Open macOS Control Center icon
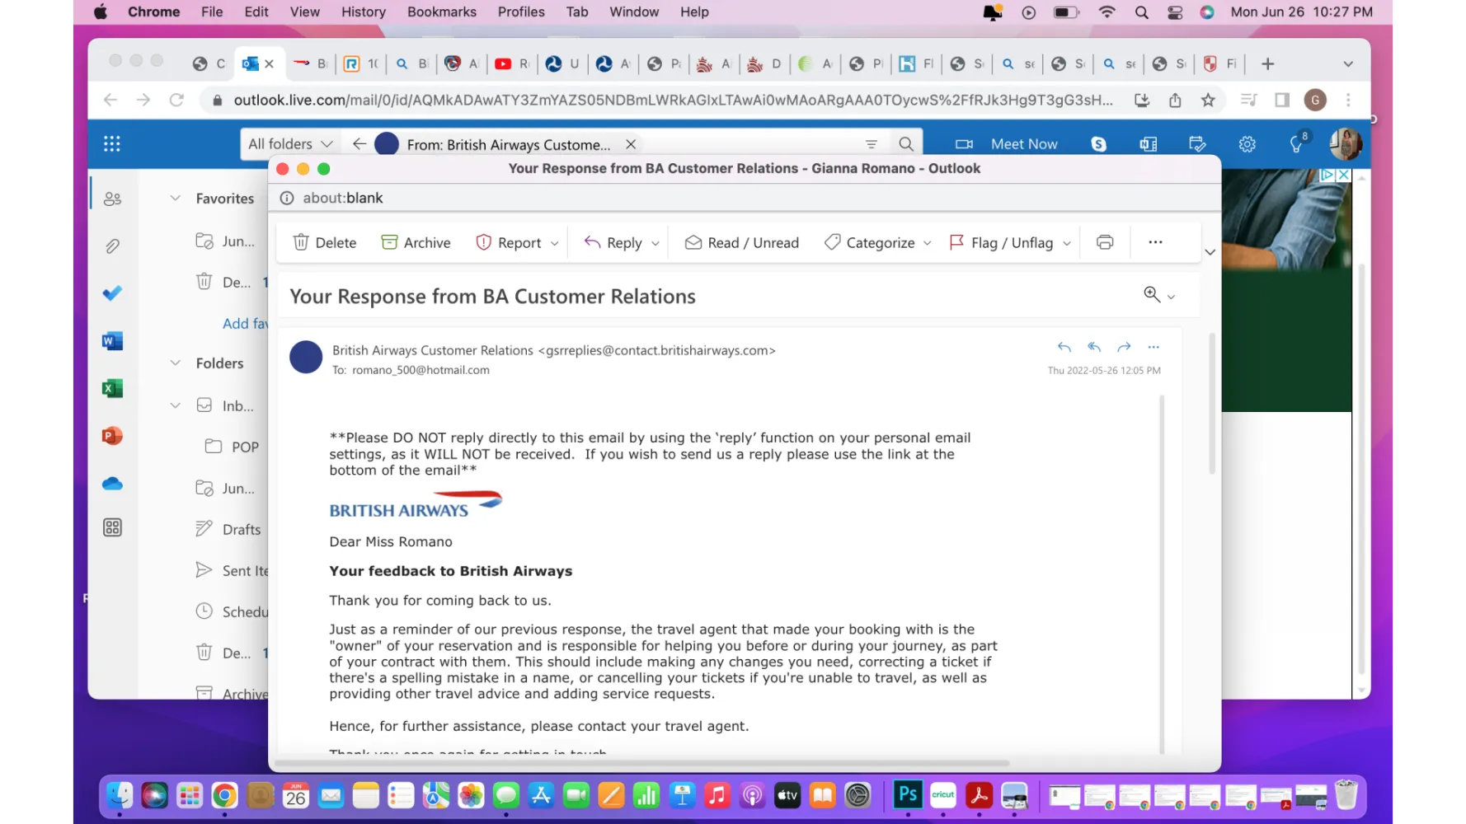Image resolution: width=1466 pixels, height=824 pixels. pos(1175,12)
